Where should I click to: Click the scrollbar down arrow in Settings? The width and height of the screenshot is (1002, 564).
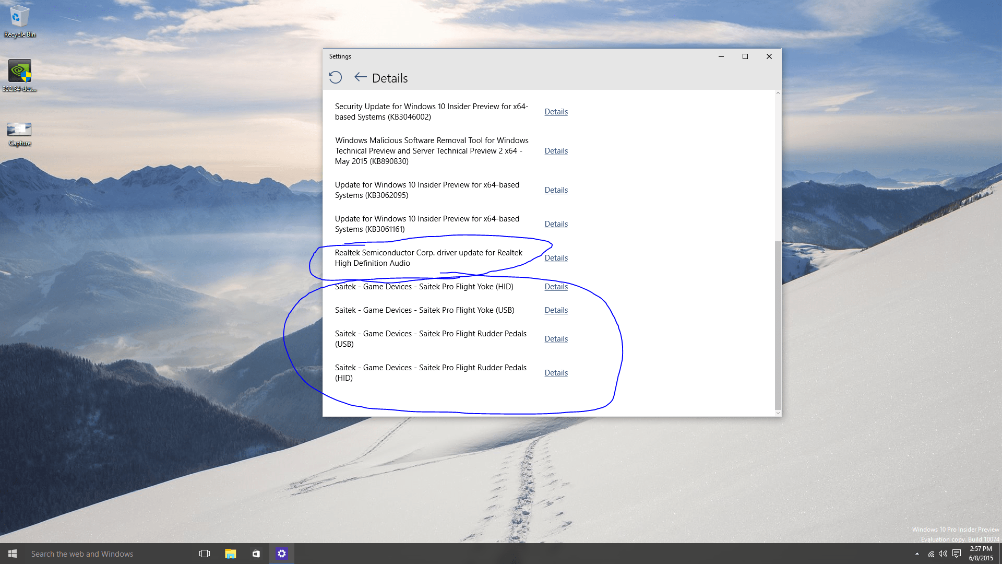(x=778, y=413)
